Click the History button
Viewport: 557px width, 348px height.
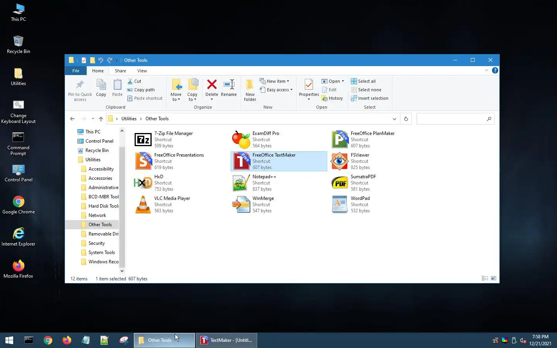(x=332, y=98)
